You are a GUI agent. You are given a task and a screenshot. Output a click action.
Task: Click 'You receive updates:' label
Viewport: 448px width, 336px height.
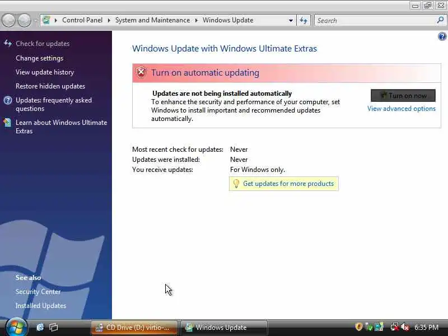coord(162,170)
